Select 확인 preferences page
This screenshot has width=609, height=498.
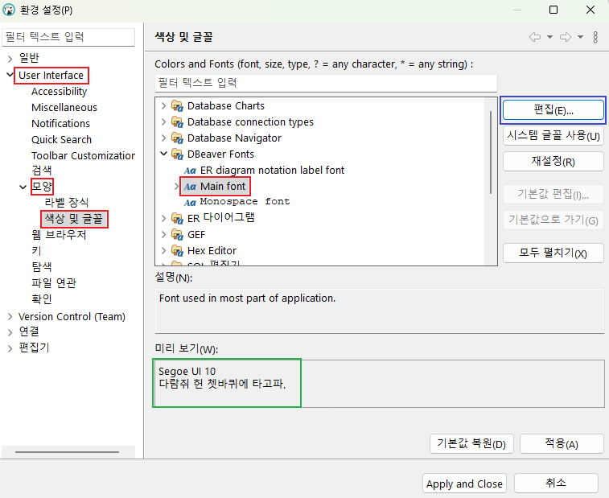pyautogui.click(x=42, y=299)
